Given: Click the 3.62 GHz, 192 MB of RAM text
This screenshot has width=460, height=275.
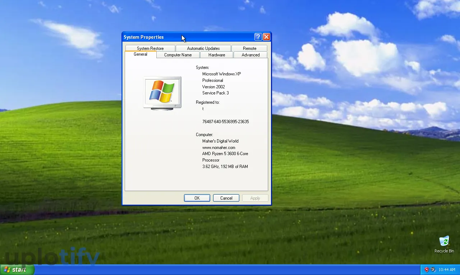Looking at the screenshot, I should [225, 167].
